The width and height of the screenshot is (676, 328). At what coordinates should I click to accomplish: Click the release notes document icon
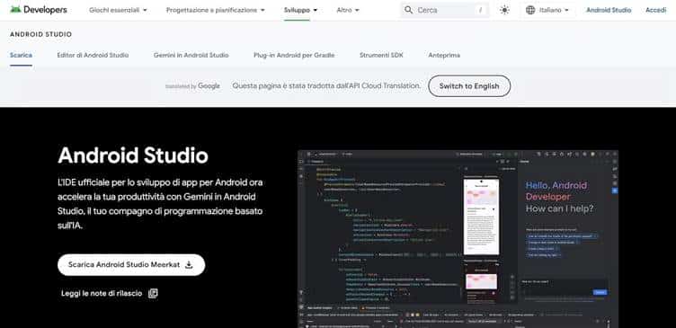[x=153, y=293]
